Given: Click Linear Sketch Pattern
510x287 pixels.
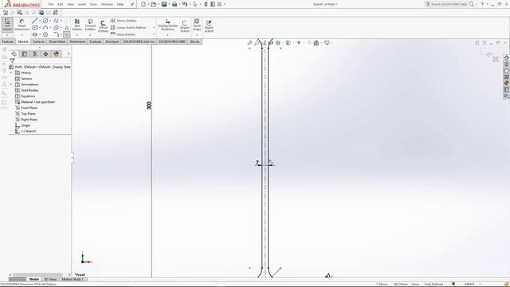Looking at the screenshot, I should [128, 28].
